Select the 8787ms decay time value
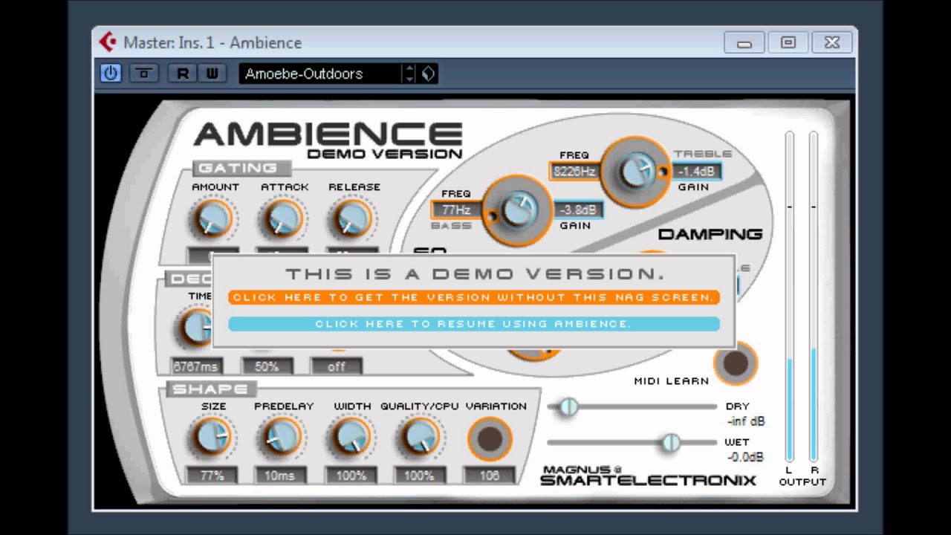951x535 pixels. pos(197,366)
